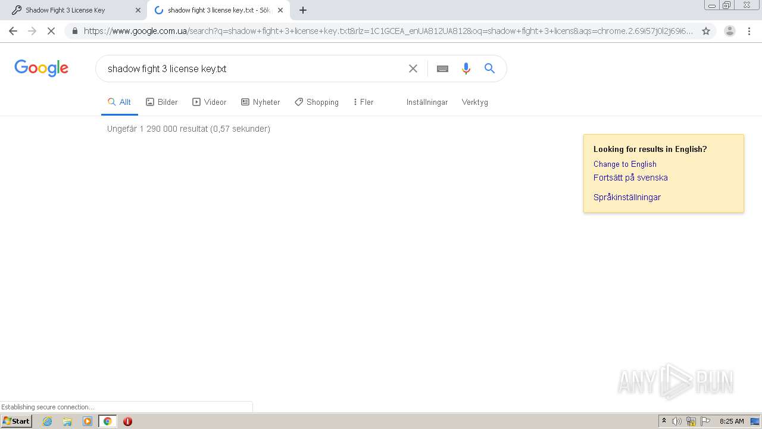762x429 pixels.
Task: Click the padlock site info icon
Action: tap(74, 31)
